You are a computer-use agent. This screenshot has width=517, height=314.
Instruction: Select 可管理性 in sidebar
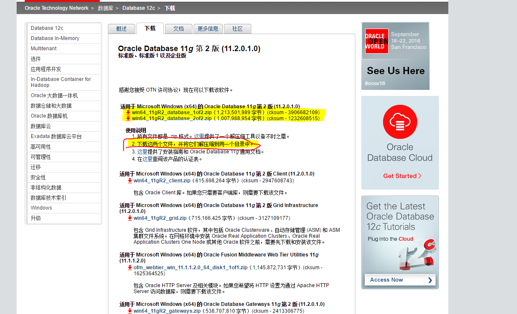(64, 157)
